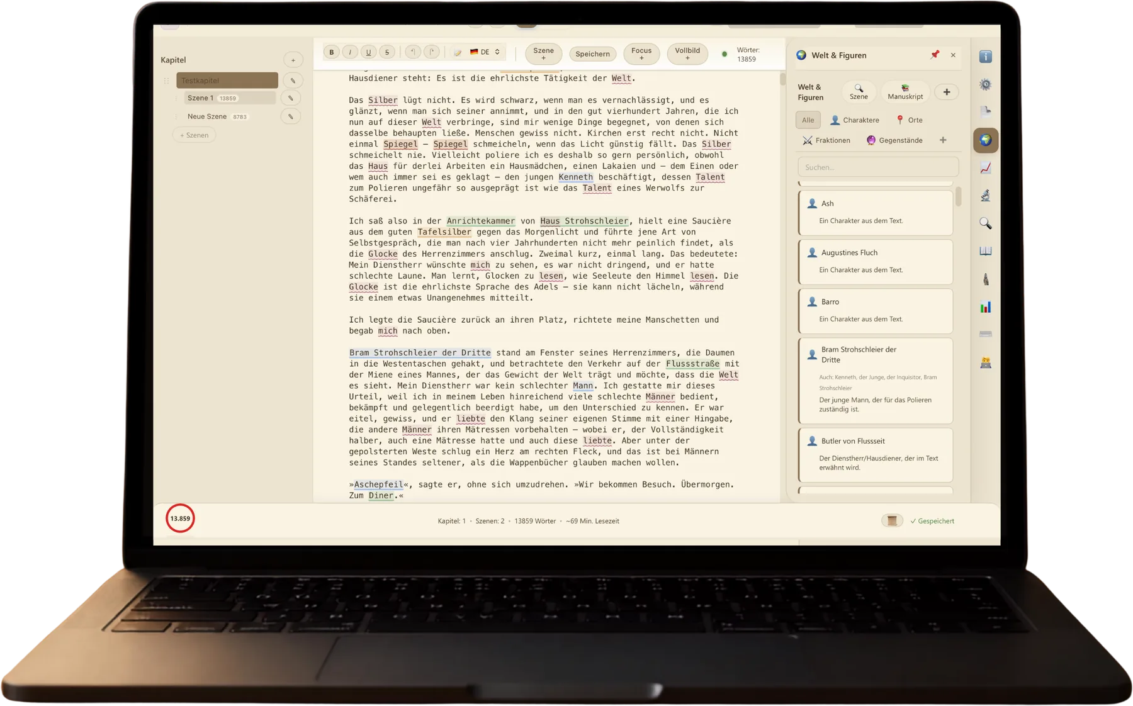The width and height of the screenshot is (1133, 706).
Task: Click the Suchen search field
Action: click(878, 167)
